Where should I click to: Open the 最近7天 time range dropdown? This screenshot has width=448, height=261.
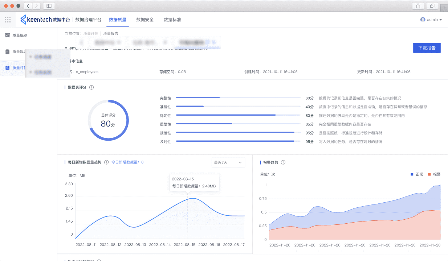(228, 163)
